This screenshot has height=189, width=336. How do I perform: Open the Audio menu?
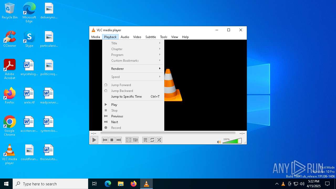pos(125,37)
